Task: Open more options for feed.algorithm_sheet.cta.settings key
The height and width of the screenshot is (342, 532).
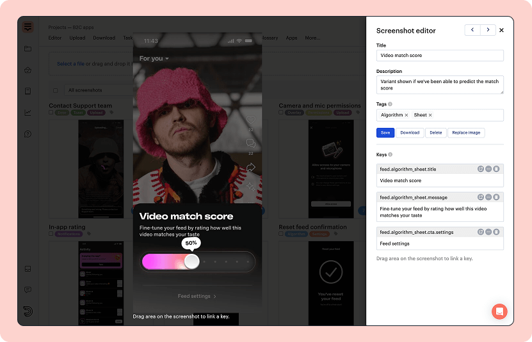Action: (x=488, y=232)
